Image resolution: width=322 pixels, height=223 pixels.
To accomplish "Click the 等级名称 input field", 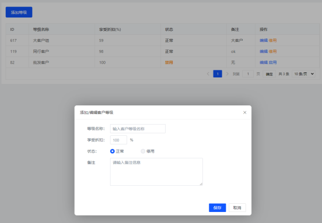I will [138, 129].
